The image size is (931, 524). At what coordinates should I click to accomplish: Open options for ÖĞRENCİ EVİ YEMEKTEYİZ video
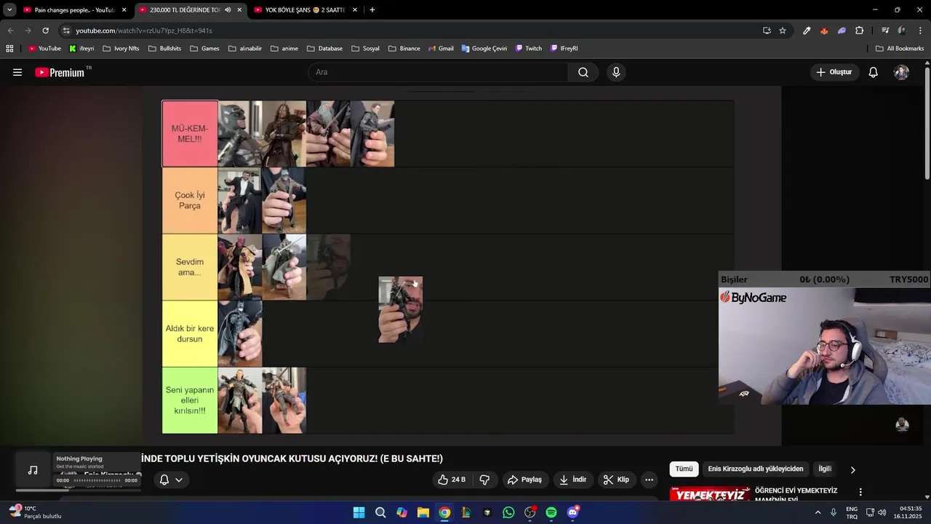click(x=860, y=492)
